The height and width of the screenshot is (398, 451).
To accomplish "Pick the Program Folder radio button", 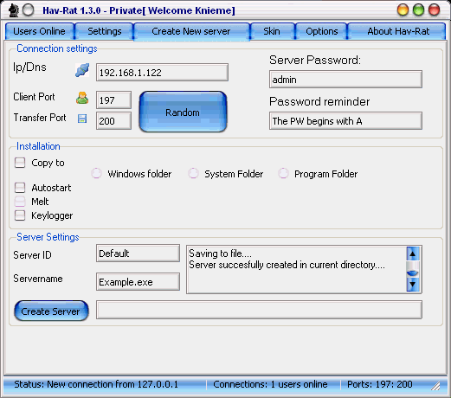I will pyautogui.click(x=283, y=173).
